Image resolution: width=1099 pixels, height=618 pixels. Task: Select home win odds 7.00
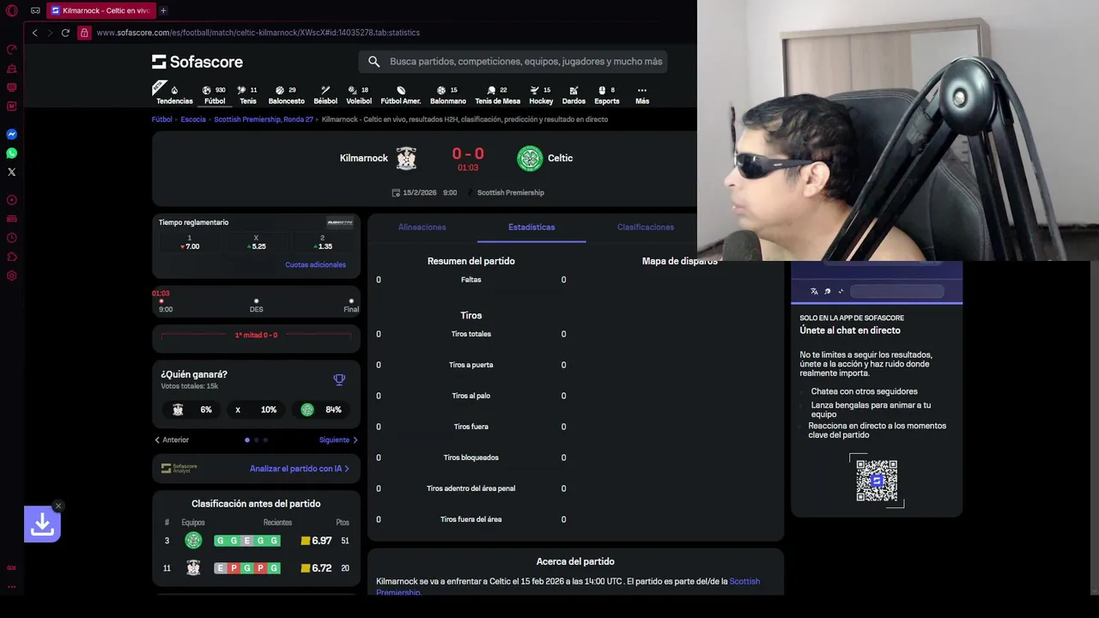point(190,242)
